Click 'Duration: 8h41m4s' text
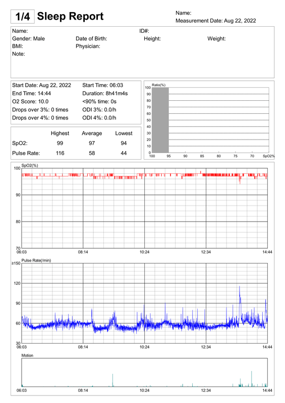This screenshot has height=403, width=285. (105, 93)
